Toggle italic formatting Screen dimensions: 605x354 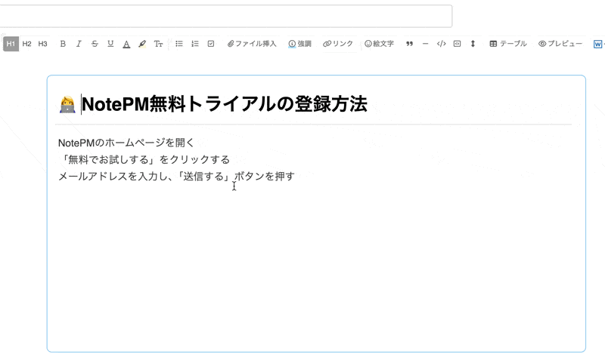(x=79, y=44)
